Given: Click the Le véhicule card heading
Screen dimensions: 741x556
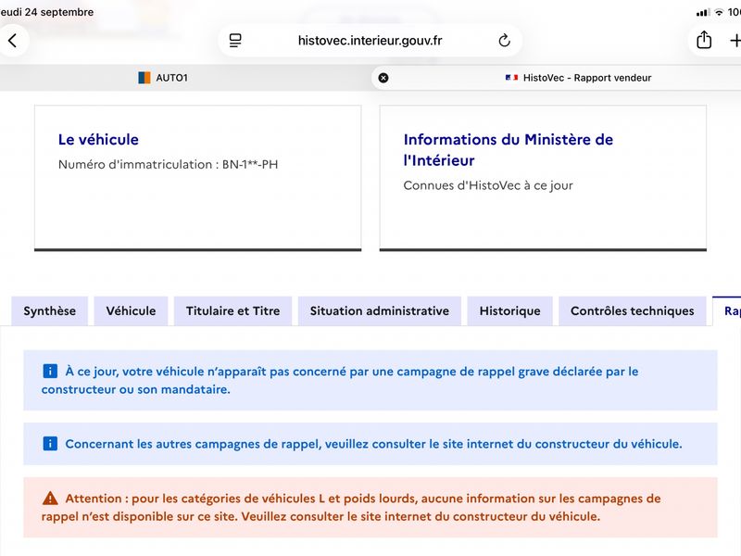Looking at the screenshot, I should click(x=98, y=140).
